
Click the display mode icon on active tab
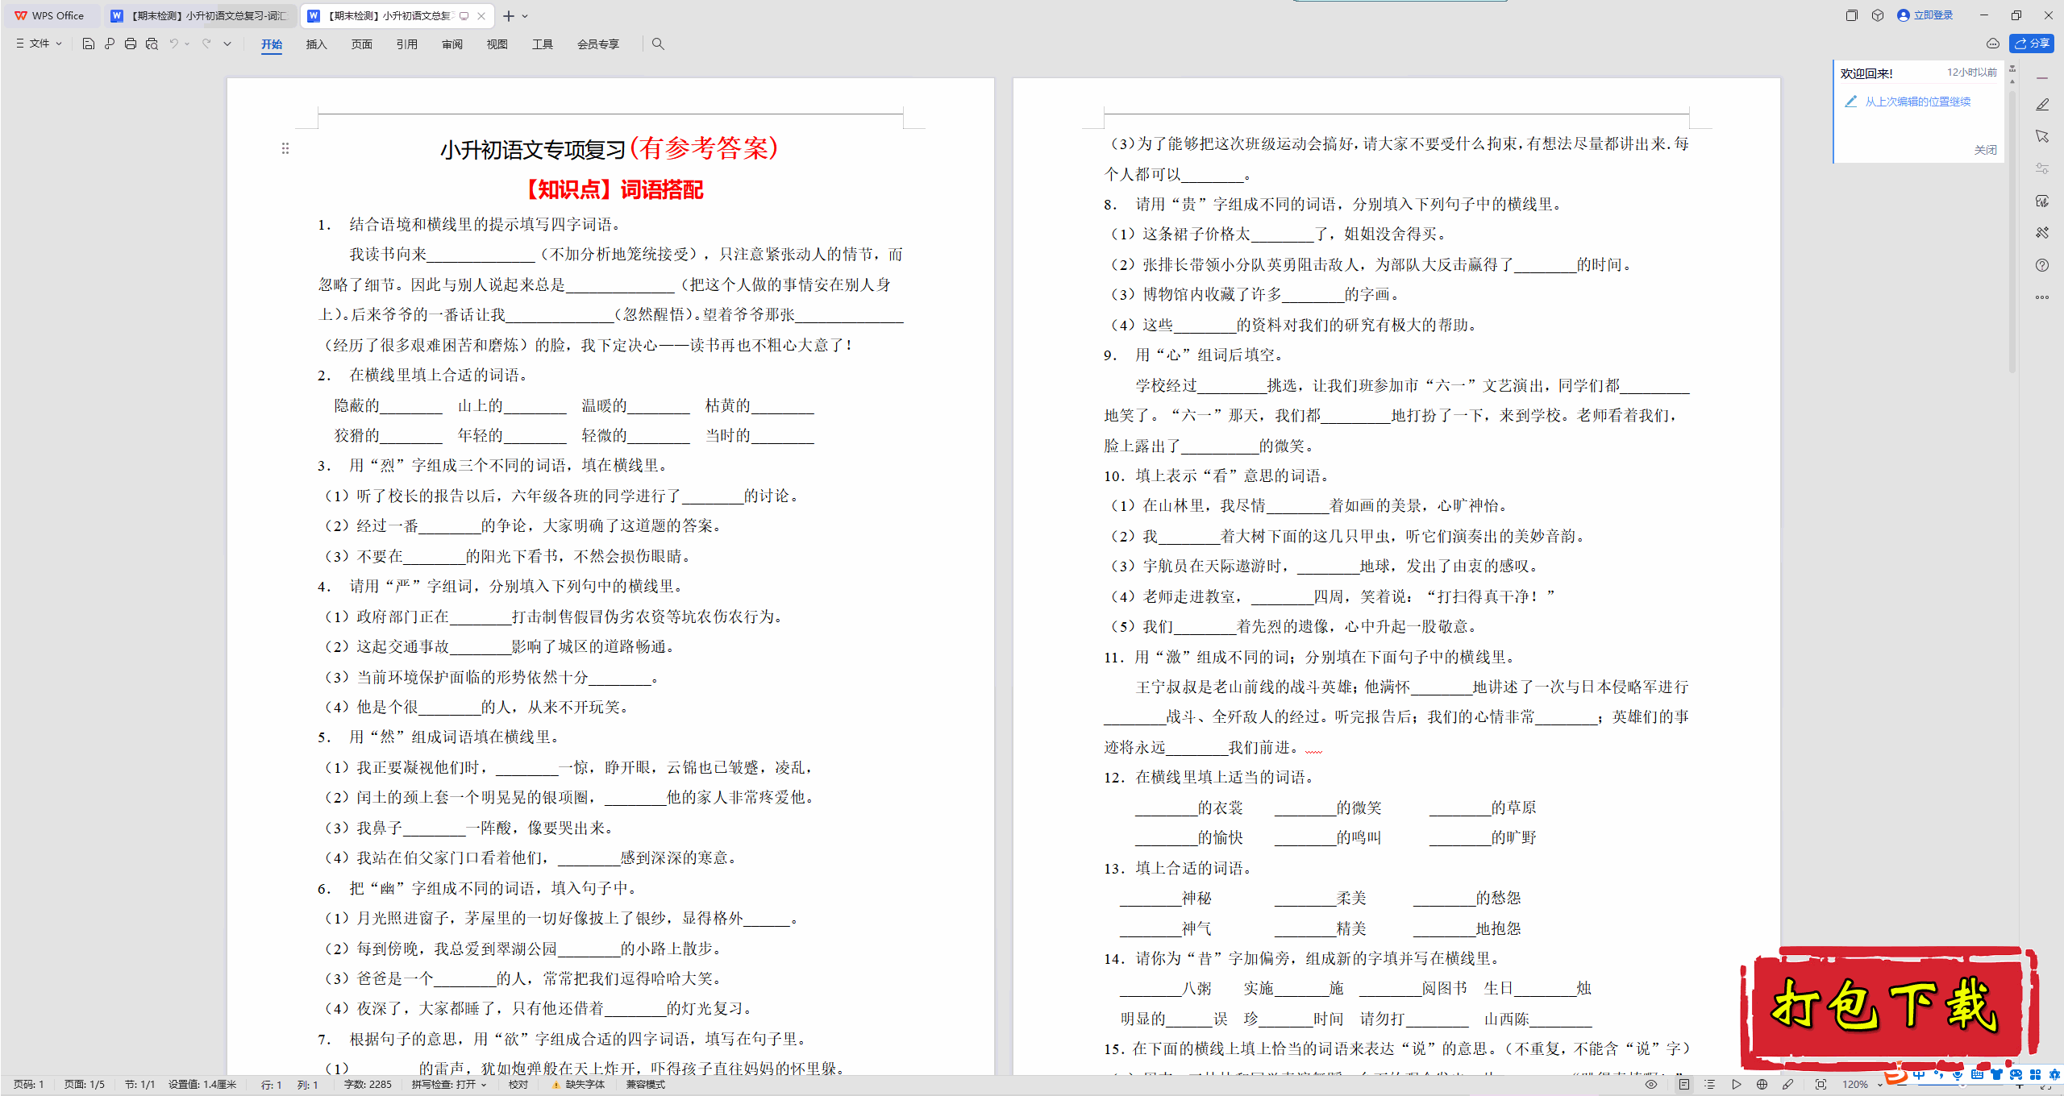click(x=464, y=16)
